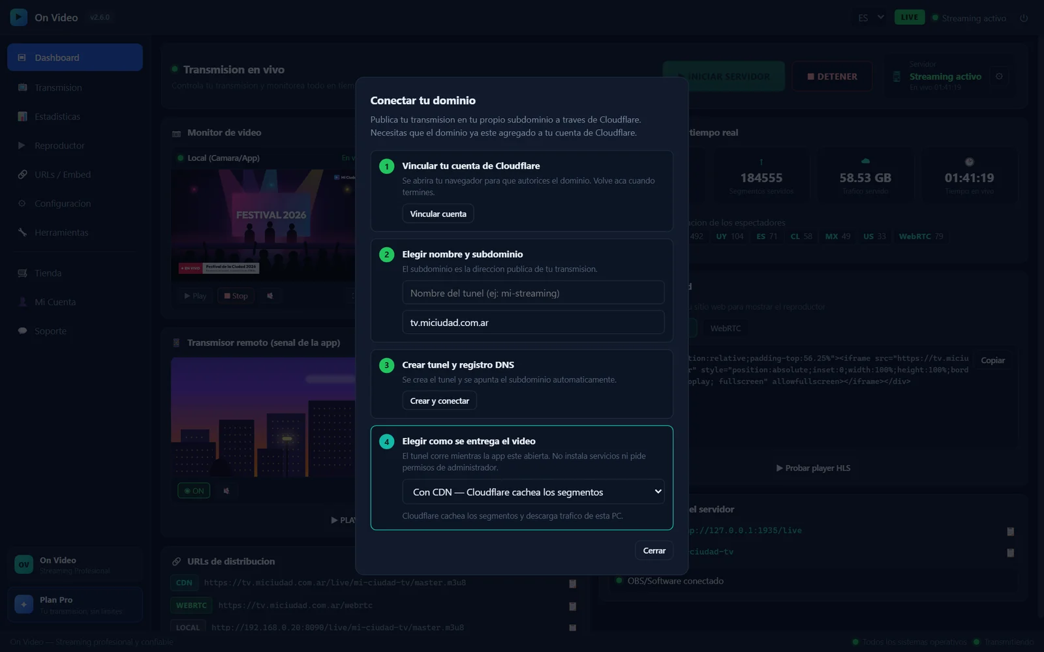
Task: Click the 184555 Segmentos servidos value
Action: pyautogui.click(x=761, y=178)
